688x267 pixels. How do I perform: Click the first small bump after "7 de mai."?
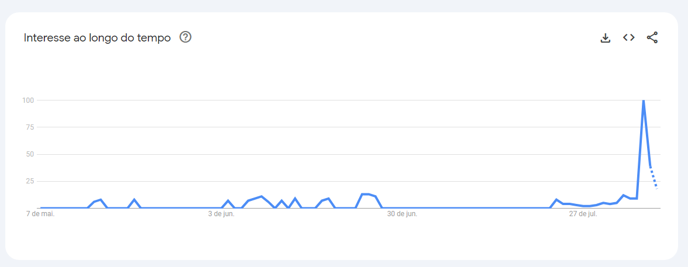click(x=100, y=200)
